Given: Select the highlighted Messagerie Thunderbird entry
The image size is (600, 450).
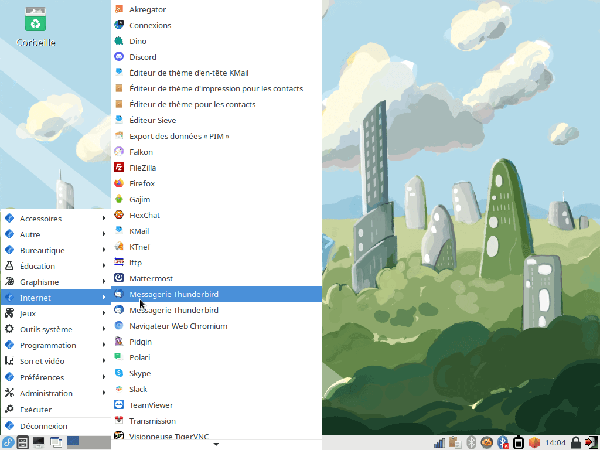Looking at the screenshot, I should point(216,294).
